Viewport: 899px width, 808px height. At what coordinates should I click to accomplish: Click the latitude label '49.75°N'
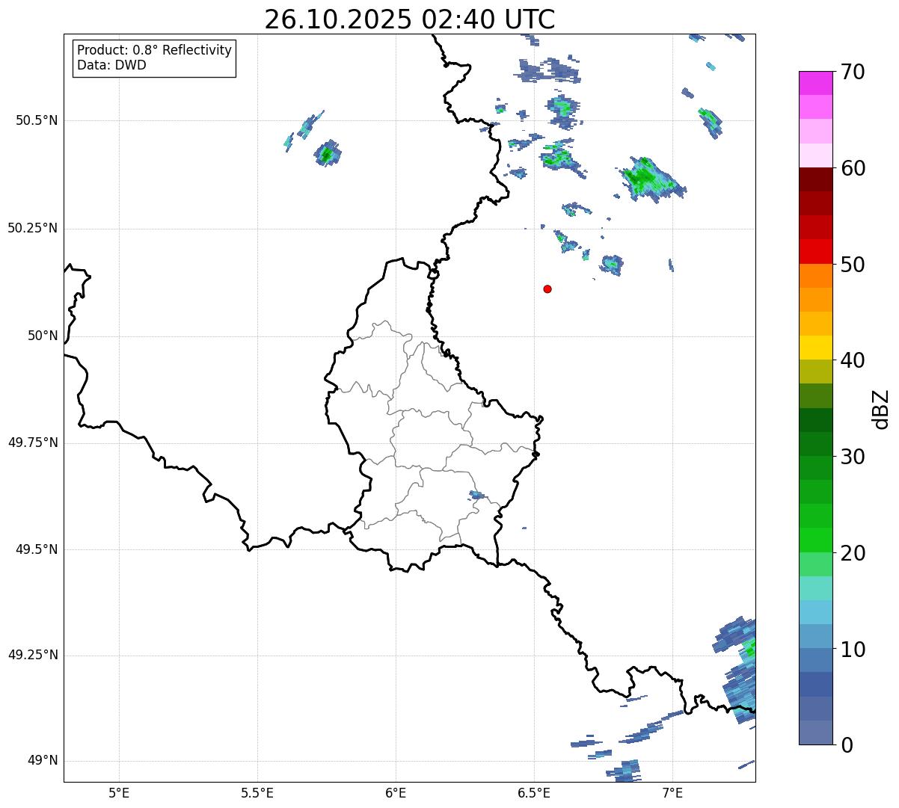click(33, 442)
